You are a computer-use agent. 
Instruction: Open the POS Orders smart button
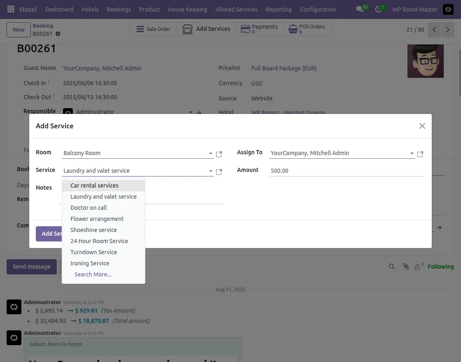pyautogui.click(x=307, y=29)
